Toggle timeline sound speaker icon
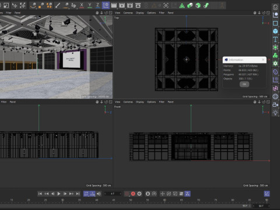 point(99,194)
